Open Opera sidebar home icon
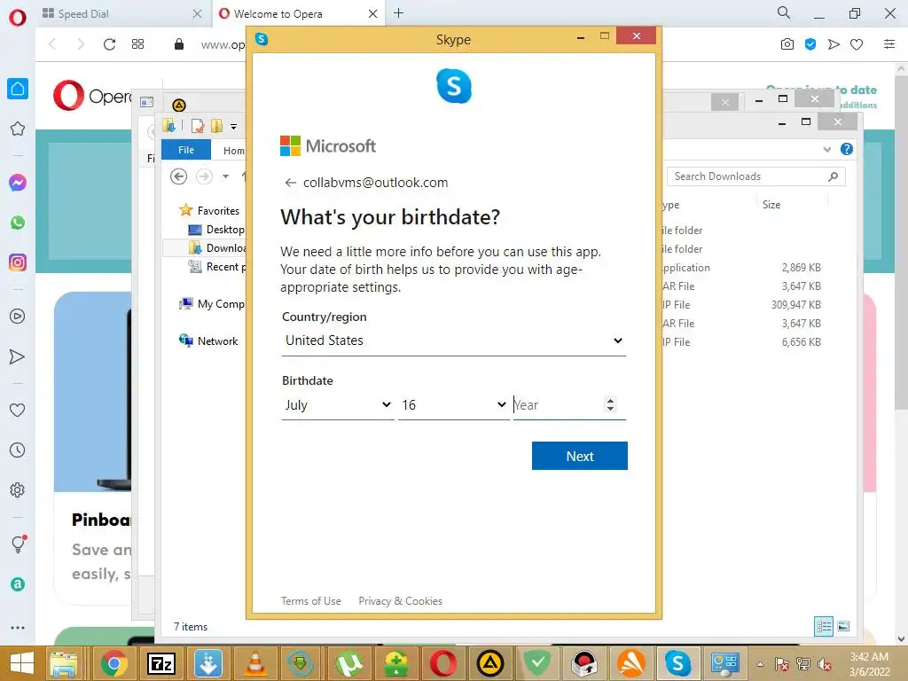Viewport: 908px width, 681px height. point(18,89)
